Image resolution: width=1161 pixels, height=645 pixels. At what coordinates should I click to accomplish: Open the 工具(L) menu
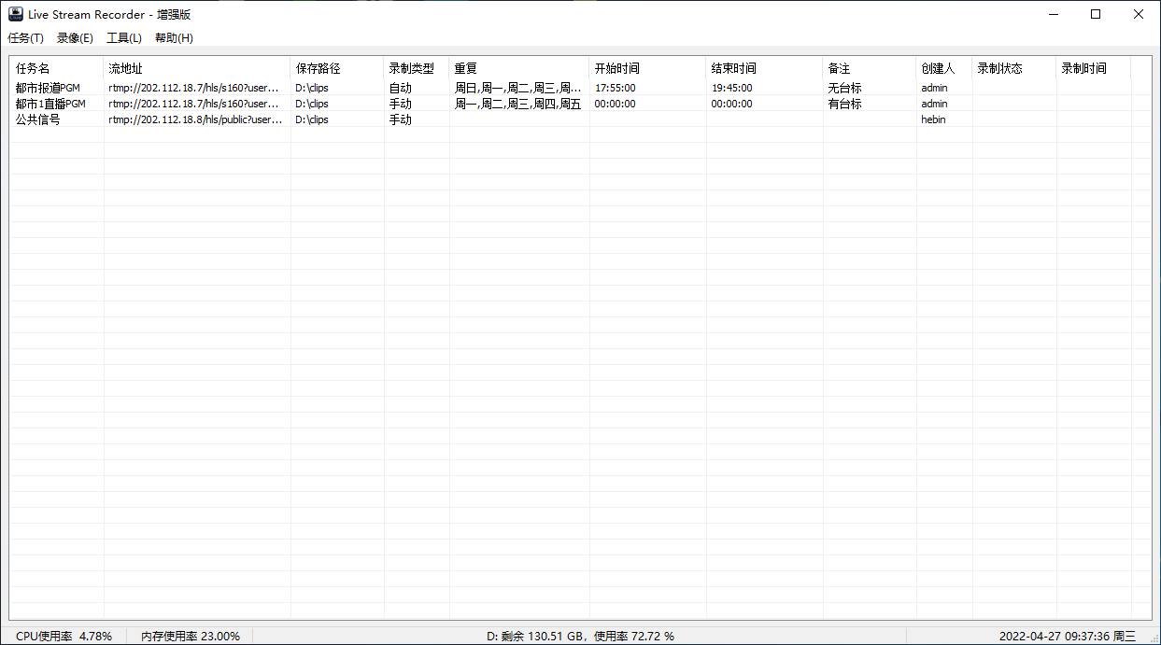coord(124,38)
